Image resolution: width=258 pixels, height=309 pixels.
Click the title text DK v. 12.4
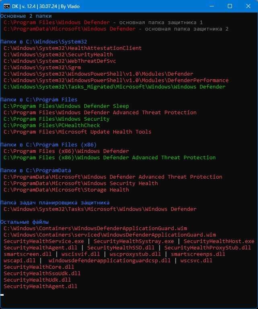(x=24, y=6)
